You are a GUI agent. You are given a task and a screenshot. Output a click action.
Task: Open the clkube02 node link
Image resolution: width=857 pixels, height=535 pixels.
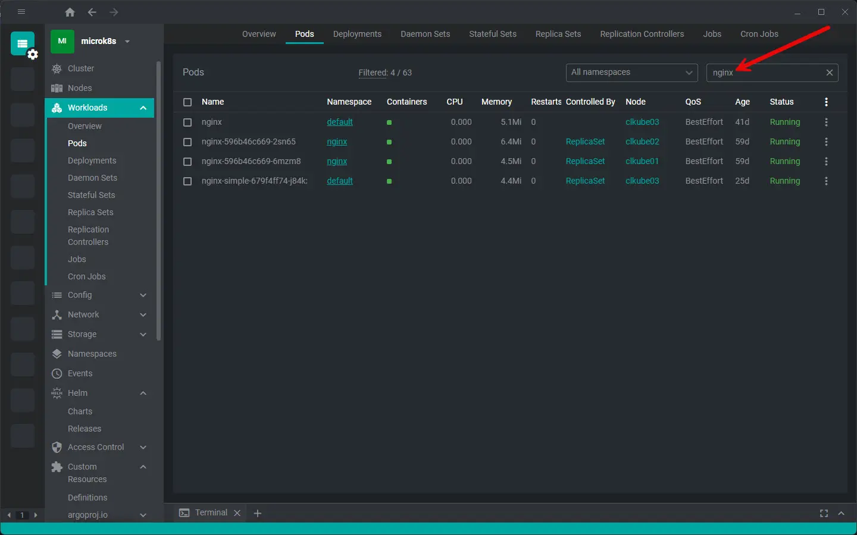pos(642,141)
